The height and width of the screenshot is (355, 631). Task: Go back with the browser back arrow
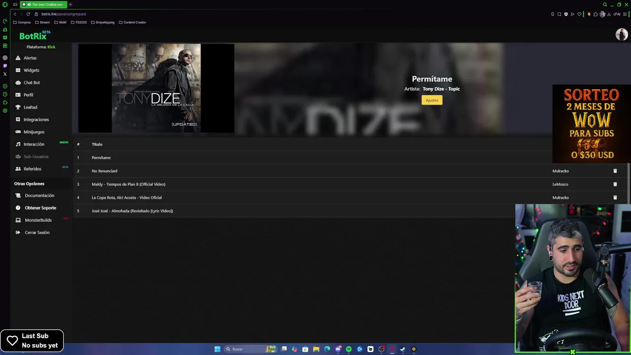tap(15, 14)
